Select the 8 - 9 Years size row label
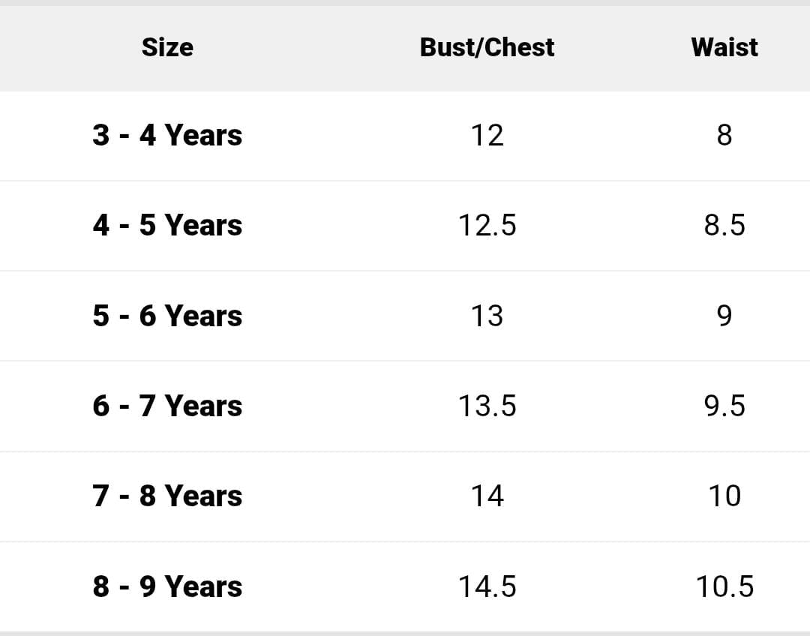This screenshot has width=810, height=636. [x=167, y=586]
